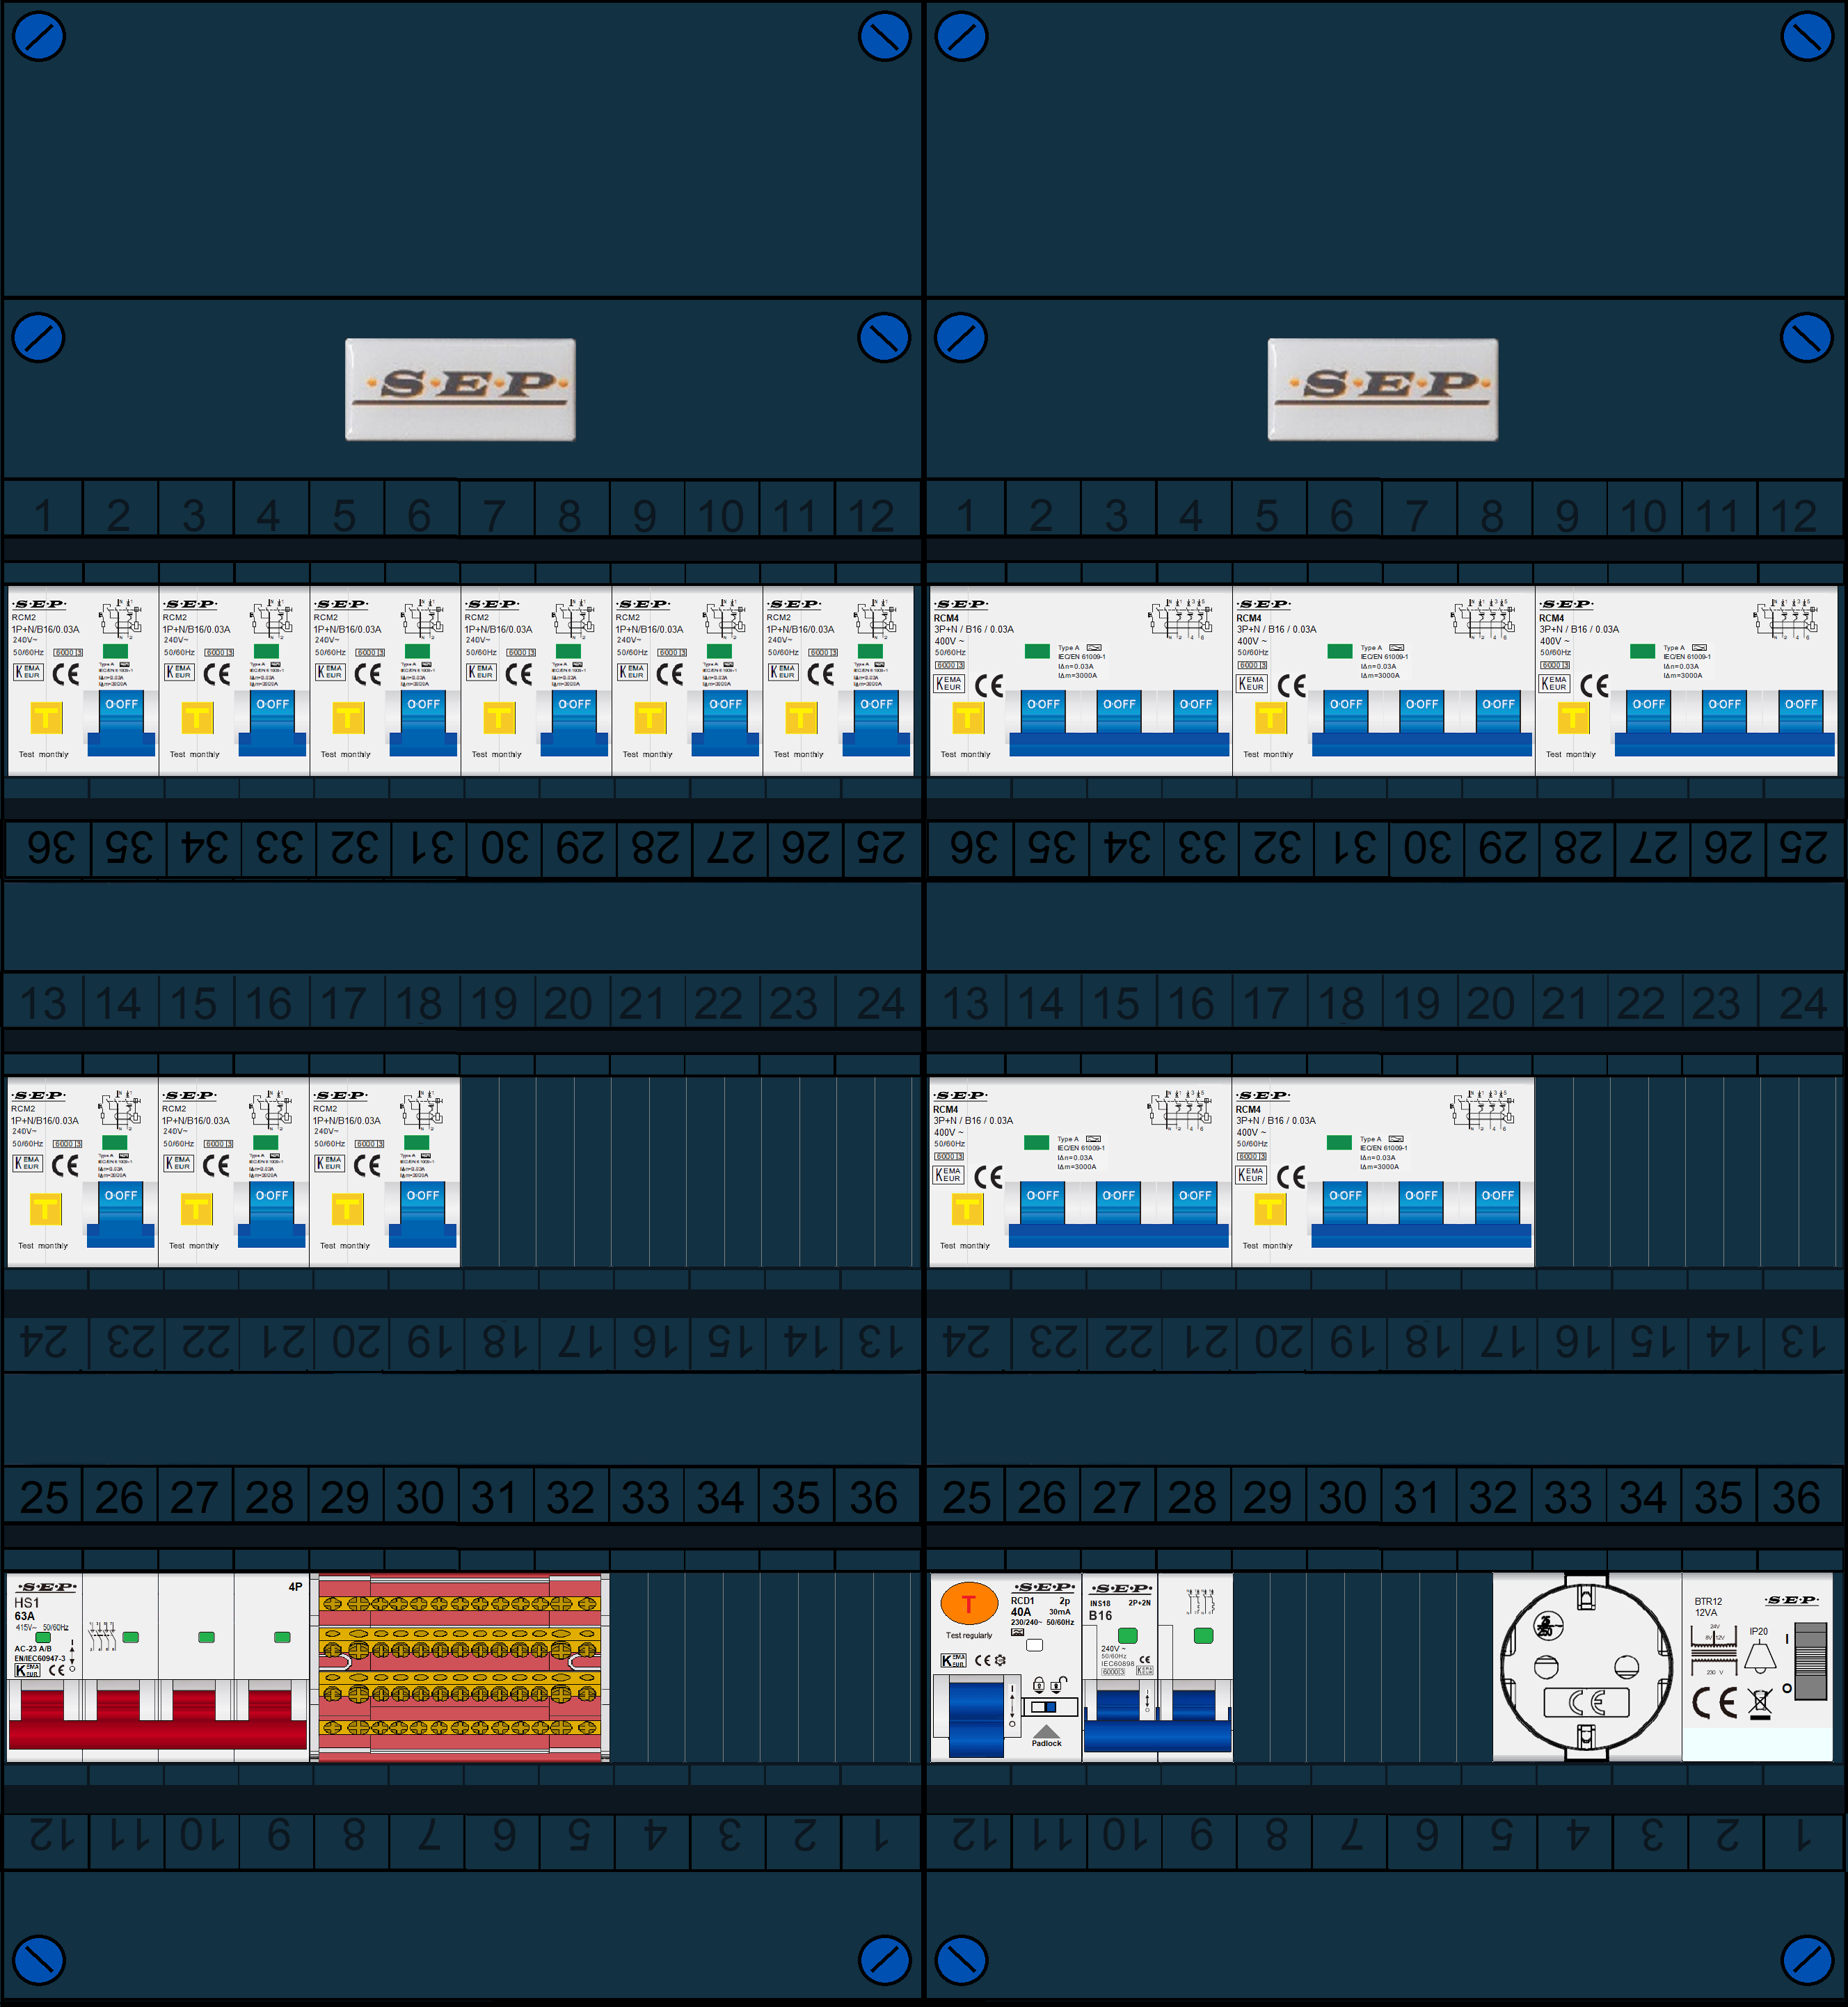This screenshot has width=1848, height=2007.
Task: Push yellow T test button on third RCM2, left panel top row
Action: point(348,718)
